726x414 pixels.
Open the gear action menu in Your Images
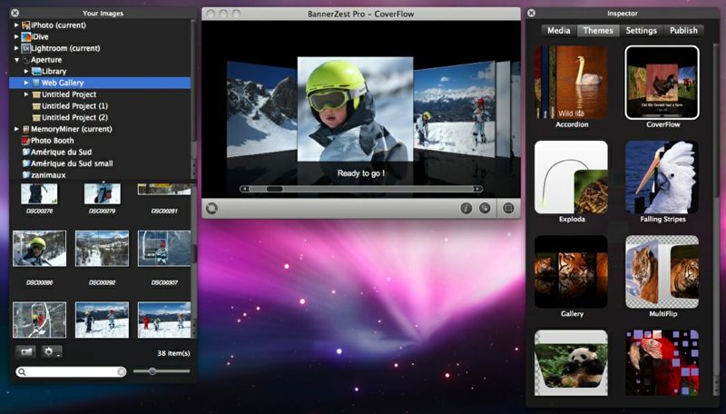tap(51, 352)
